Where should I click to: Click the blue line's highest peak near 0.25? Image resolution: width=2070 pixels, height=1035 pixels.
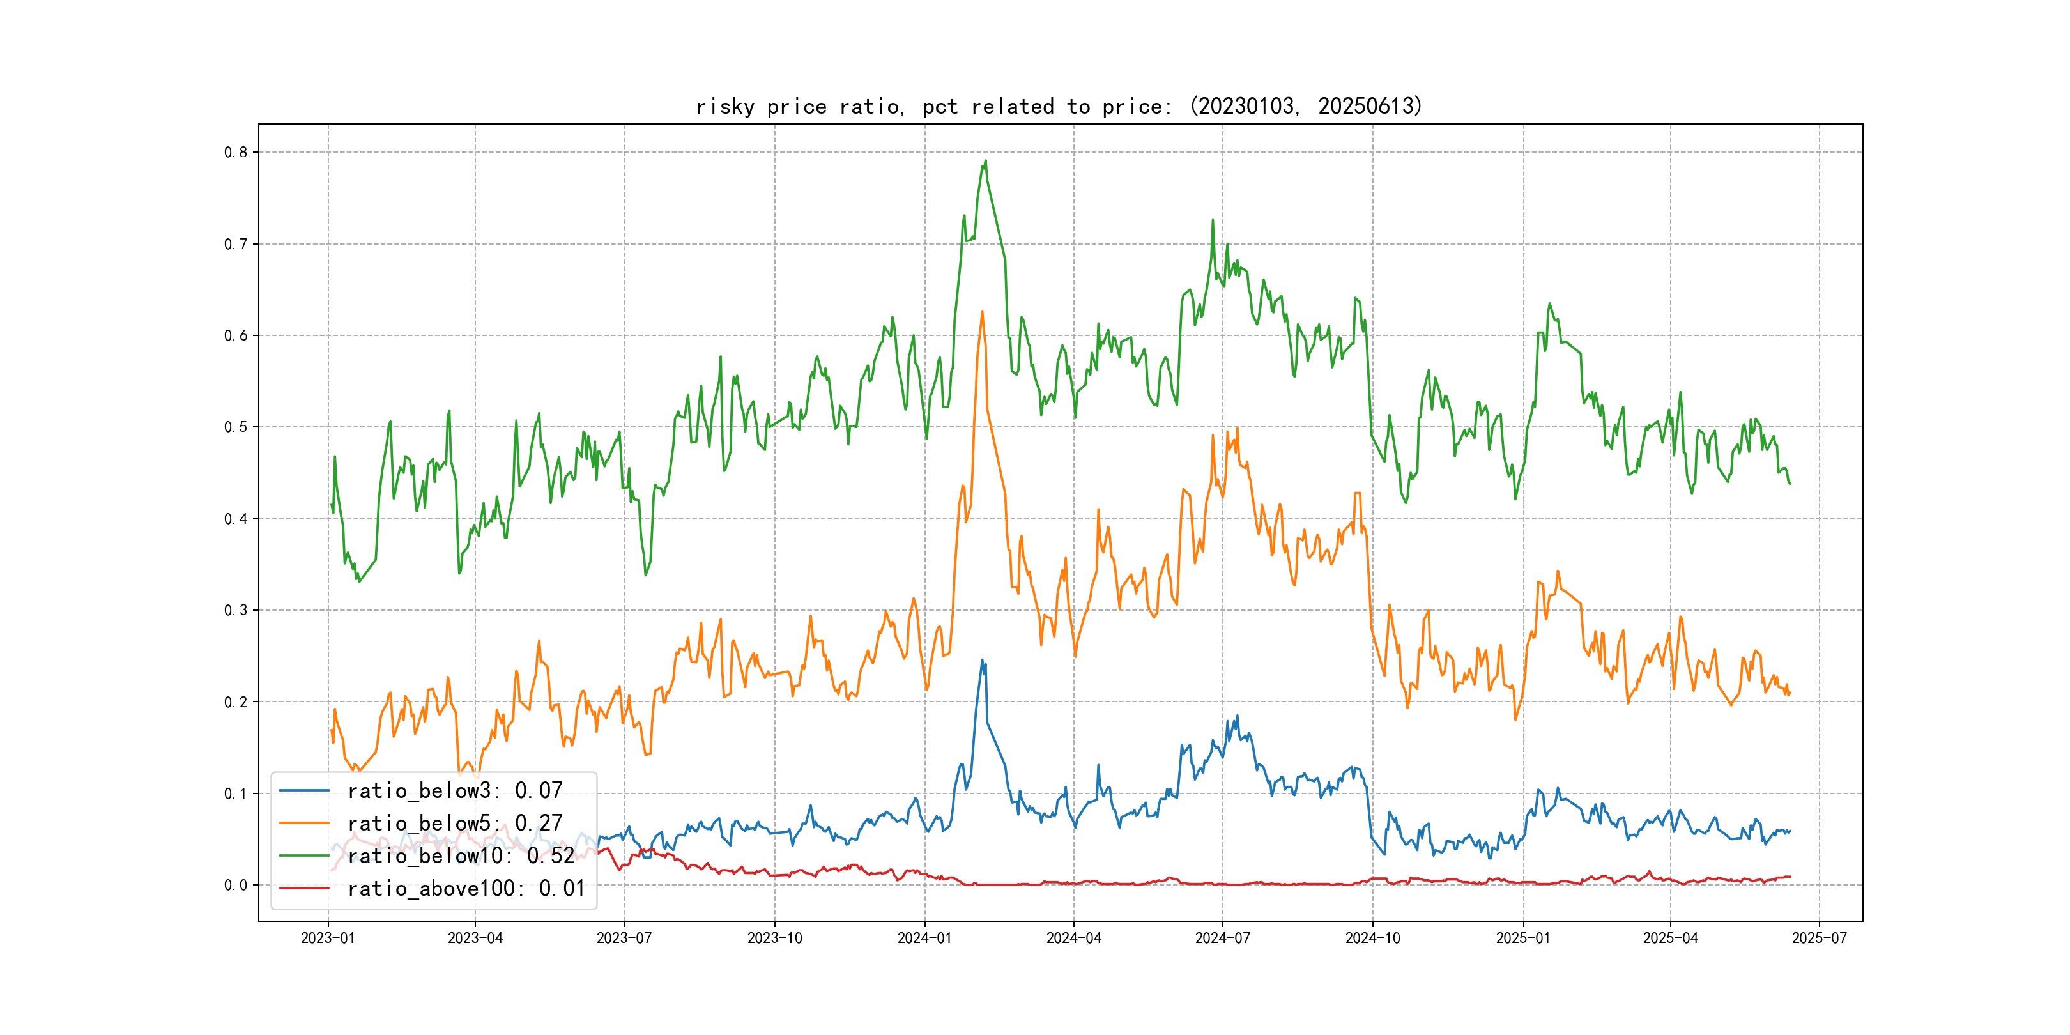pyautogui.click(x=982, y=661)
